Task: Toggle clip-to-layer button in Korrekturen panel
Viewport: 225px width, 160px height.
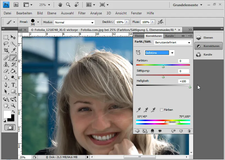Action: (x=152, y=131)
